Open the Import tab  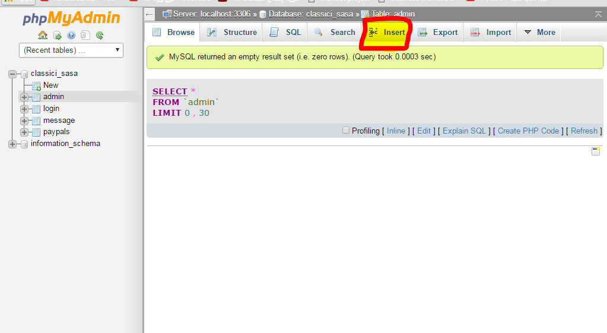coord(491,32)
